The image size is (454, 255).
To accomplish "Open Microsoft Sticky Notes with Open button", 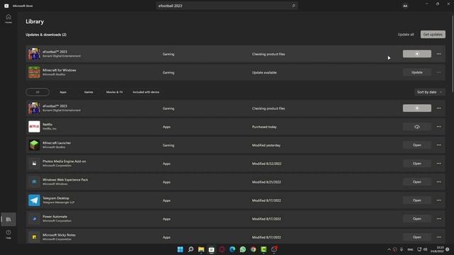I will 417,237.
